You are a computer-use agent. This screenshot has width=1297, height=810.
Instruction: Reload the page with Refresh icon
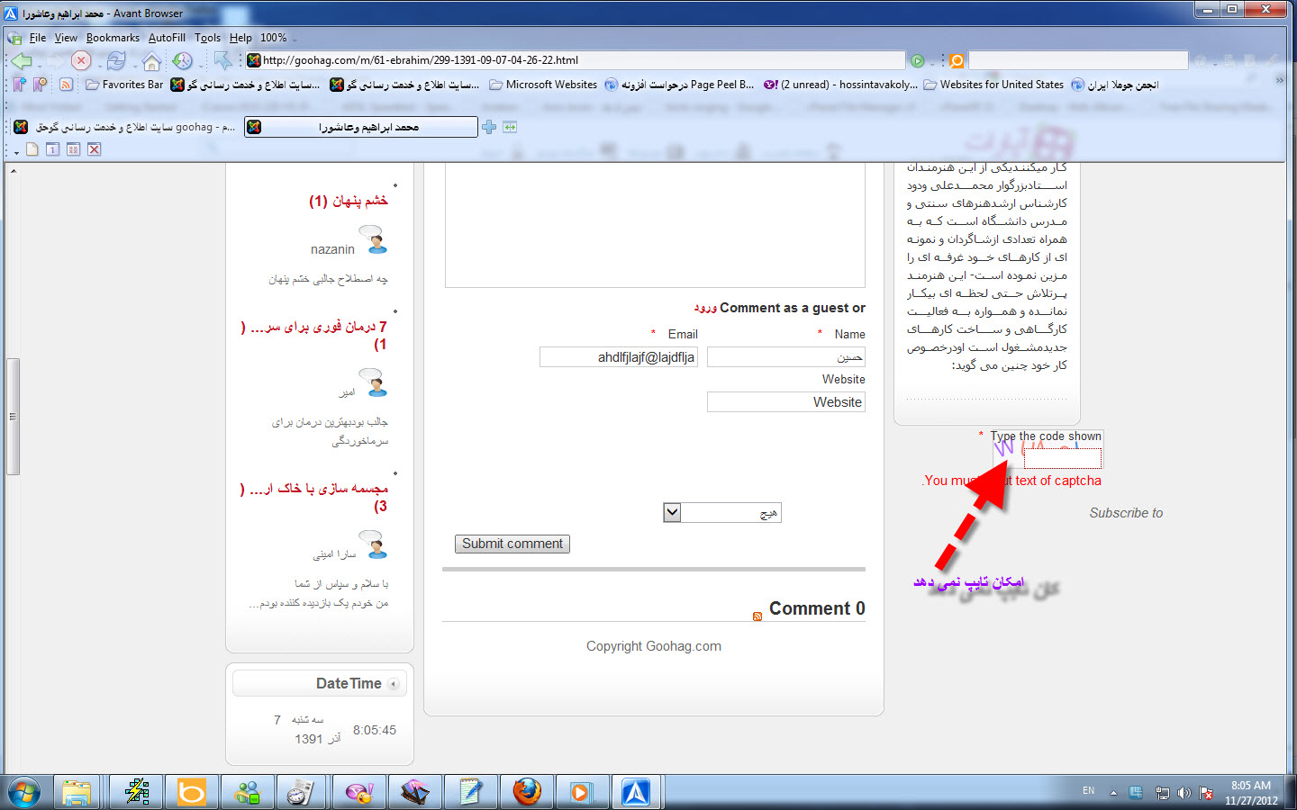[116, 60]
